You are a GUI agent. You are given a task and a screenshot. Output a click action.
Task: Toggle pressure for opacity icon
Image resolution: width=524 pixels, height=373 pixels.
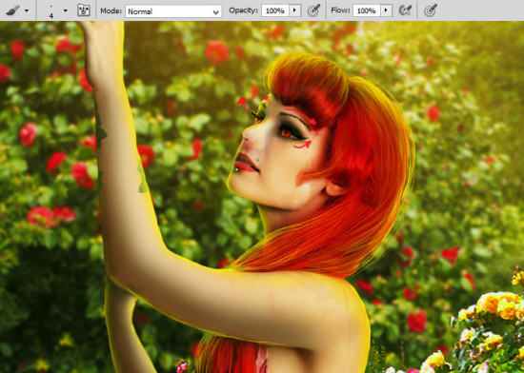pyautogui.click(x=313, y=10)
